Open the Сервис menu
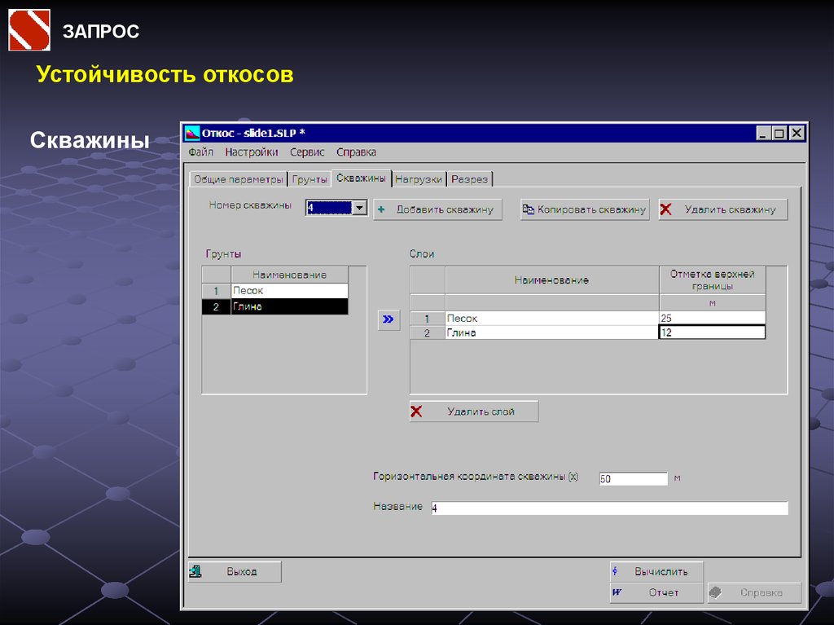834x625 pixels. click(x=307, y=152)
